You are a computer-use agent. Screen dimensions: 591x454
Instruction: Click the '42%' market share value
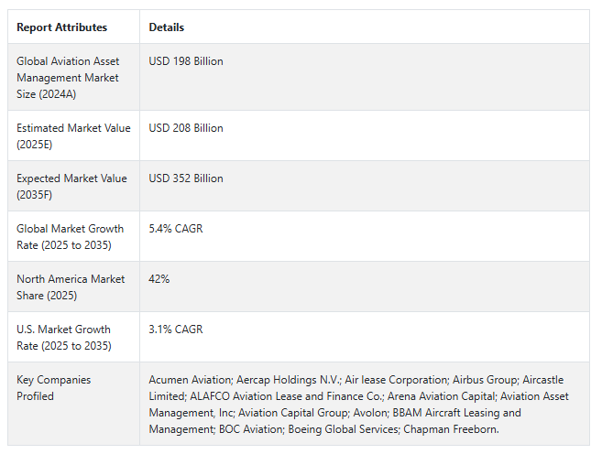(x=159, y=279)
